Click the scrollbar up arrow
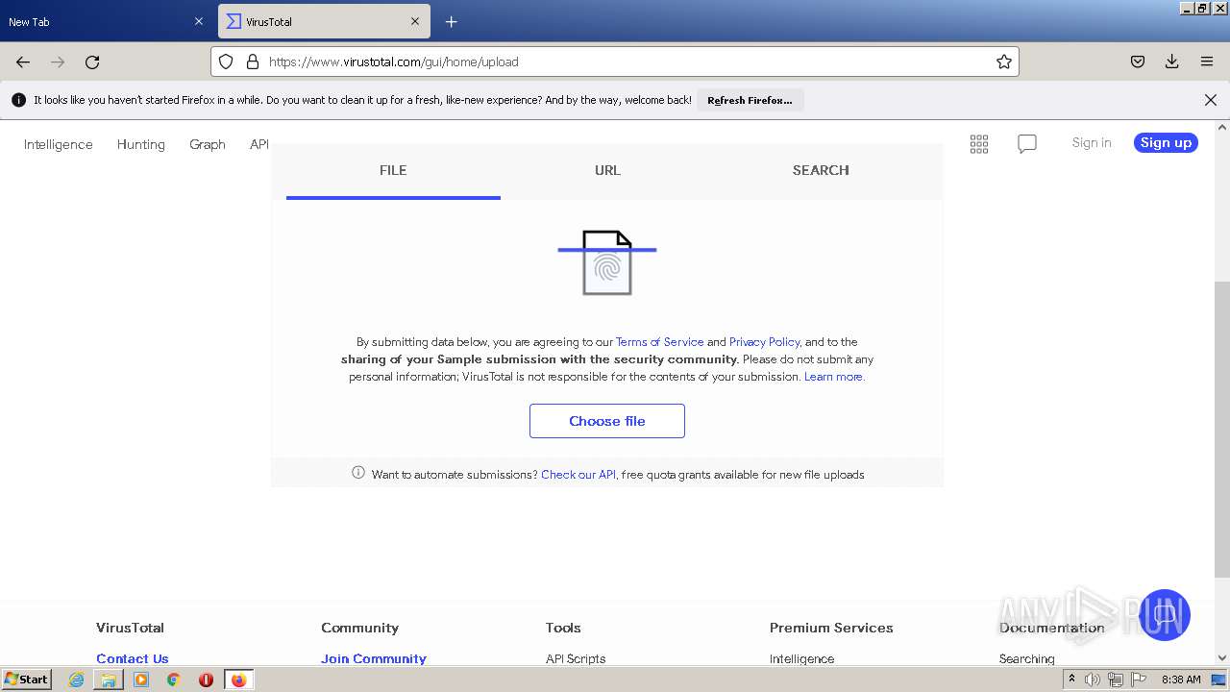Viewport: 1230px width, 692px height. 1222,127
